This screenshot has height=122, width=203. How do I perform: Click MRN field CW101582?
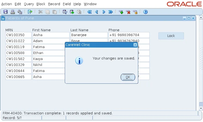(x=19, y=59)
